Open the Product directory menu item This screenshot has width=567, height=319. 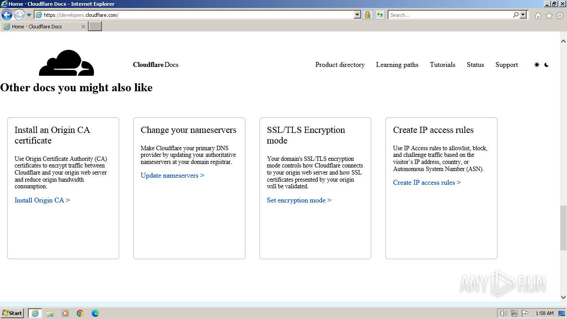[340, 65]
